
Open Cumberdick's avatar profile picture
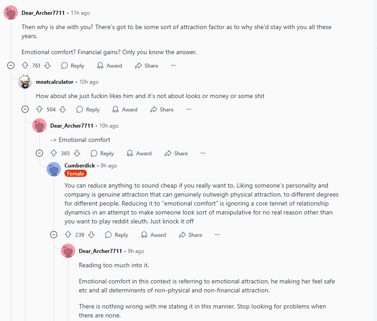54,169
